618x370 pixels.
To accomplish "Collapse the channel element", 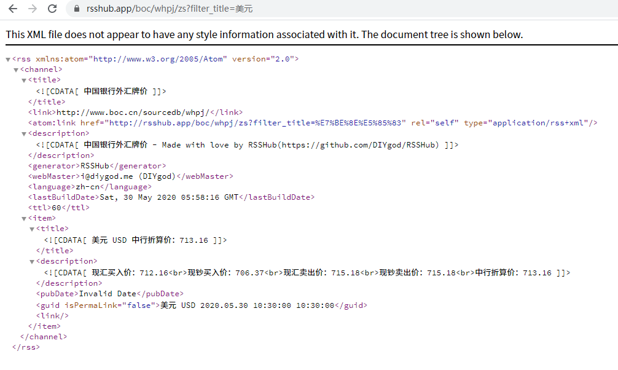I will (x=15, y=69).
